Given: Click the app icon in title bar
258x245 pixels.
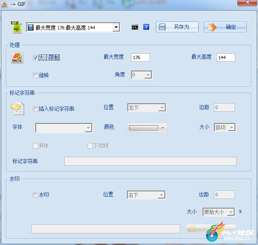Looking at the screenshot, I should pyautogui.click(x=4, y=4).
